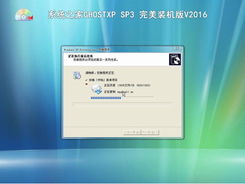Image resolution: width=245 pixels, height=184 pixels.
Task: Click the 系统之家GHOSTXP SP3 完美装机版V2016 banner title
Action: coord(127,15)
